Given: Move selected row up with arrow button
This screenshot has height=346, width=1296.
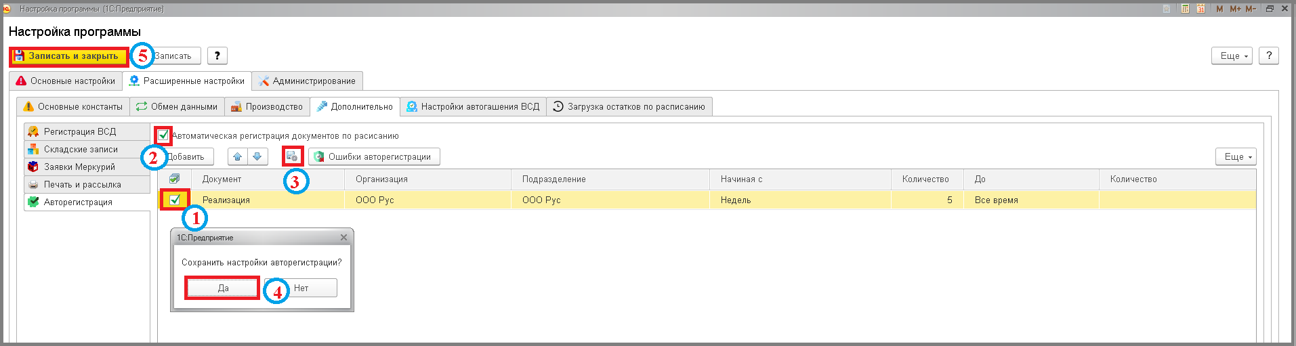Looking at the screenshot, I should coord(238,156).
